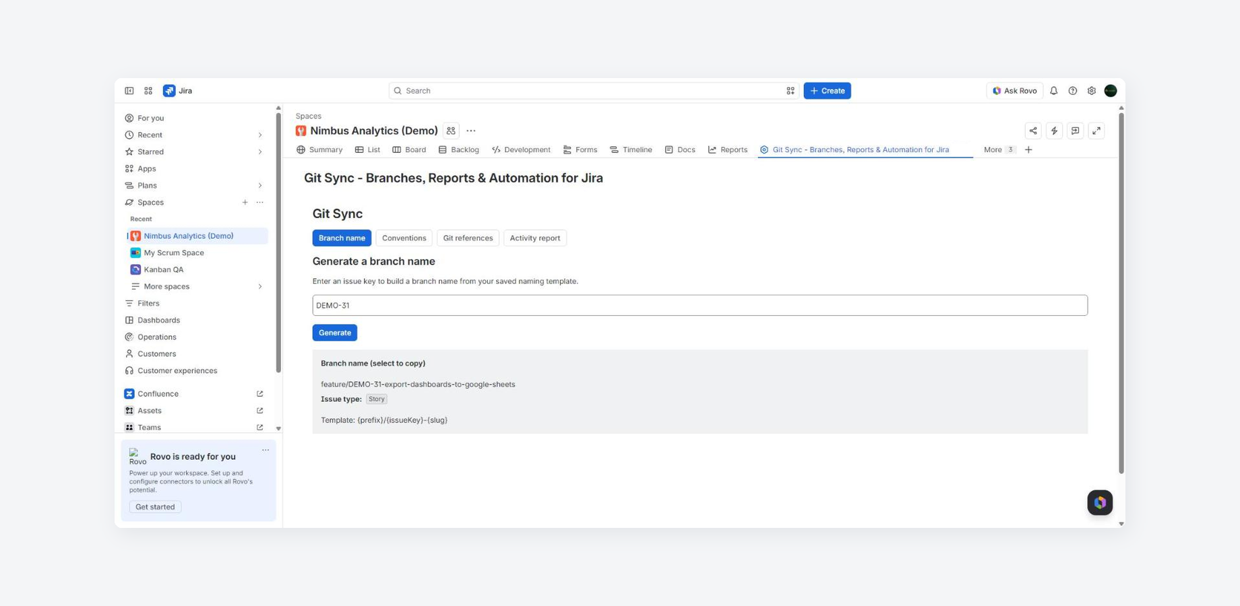The height and width of the screenshot is (606, 1240).
Task: Click Get started in Rovo card
Action: (x=155, y=507)
